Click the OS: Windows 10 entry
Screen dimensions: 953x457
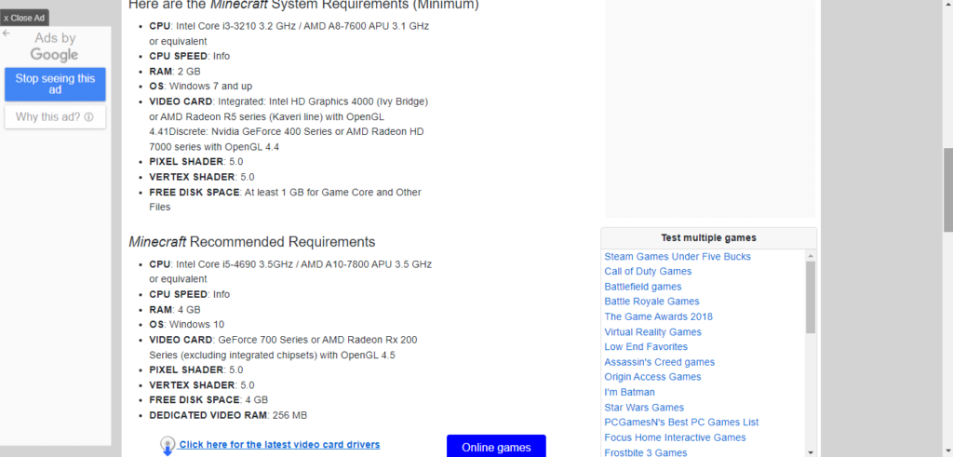pyautogui.click(x=186, y=324)
